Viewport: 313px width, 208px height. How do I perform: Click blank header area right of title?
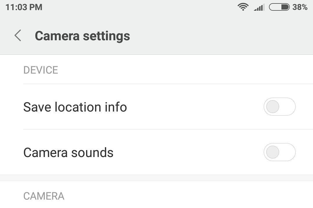220,36
